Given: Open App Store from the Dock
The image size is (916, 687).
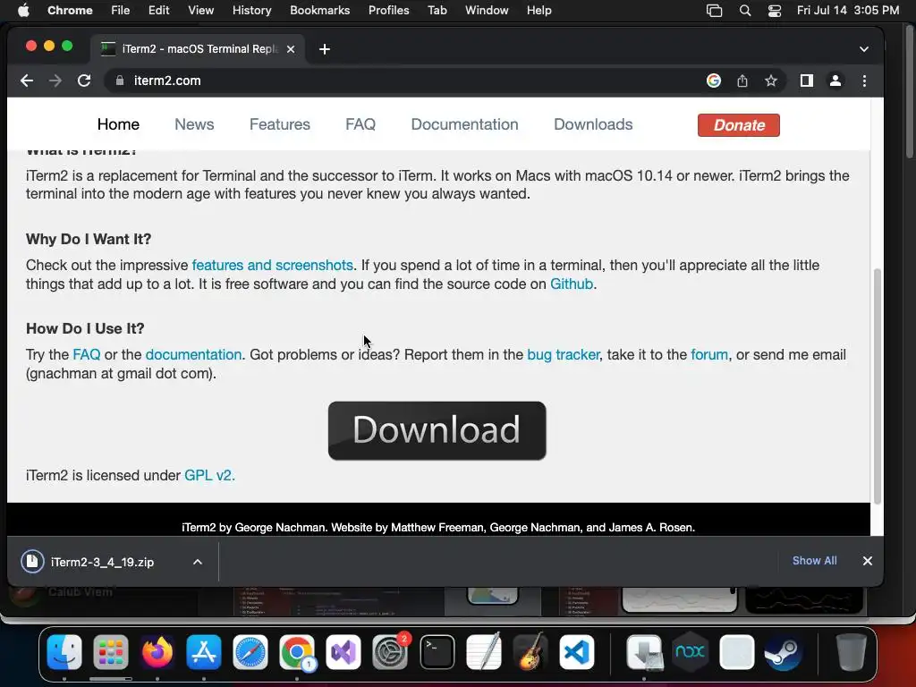Looking at the screenshot, I should pos(203,652).
